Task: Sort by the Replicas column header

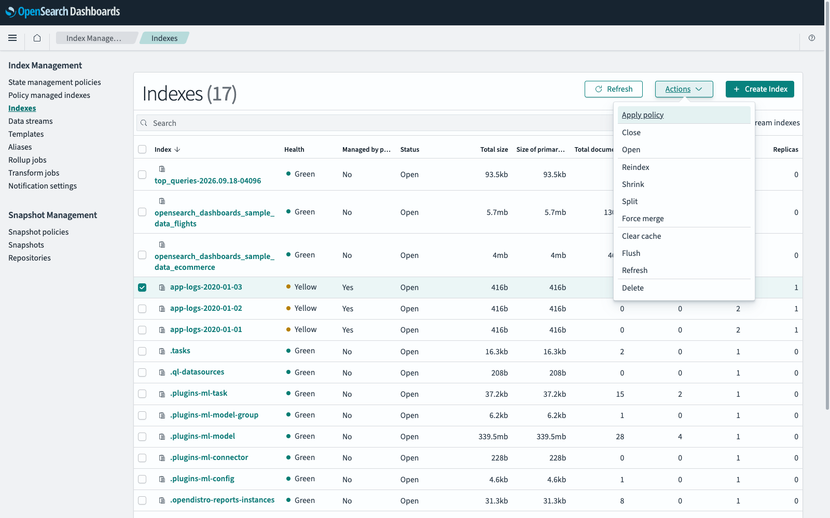Action: point(785,149)
